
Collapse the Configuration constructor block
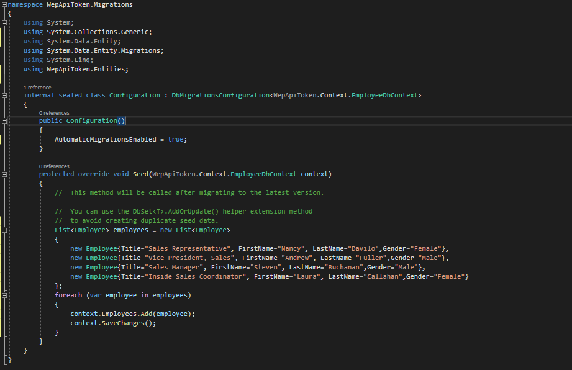(4, 120)
